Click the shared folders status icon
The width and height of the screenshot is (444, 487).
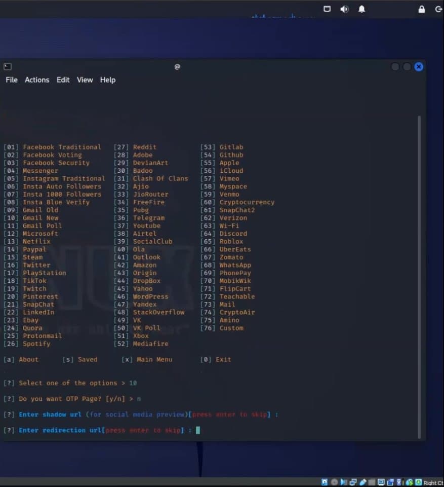372,482
